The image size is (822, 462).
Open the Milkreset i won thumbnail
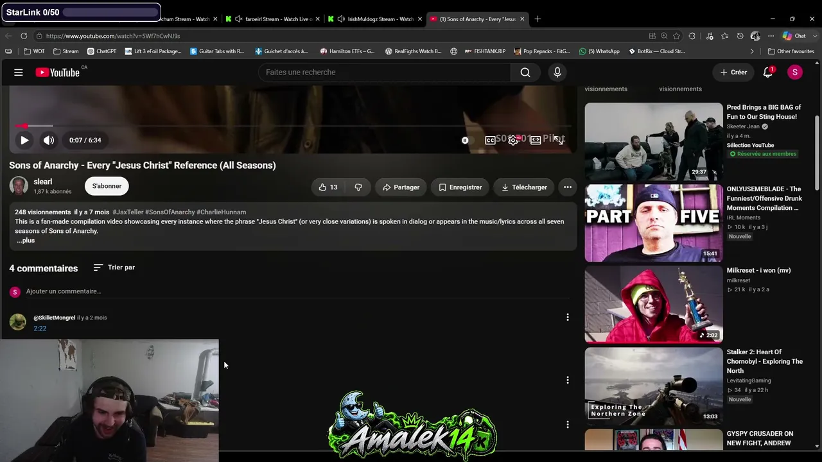[x=654, y=304]
